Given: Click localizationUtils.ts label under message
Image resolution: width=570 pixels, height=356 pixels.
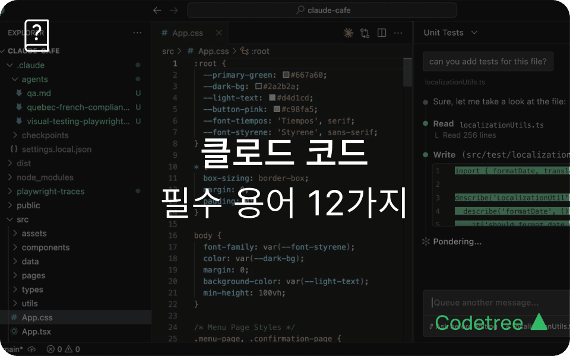Looking at the screenshot, I should tap(455, 82).
